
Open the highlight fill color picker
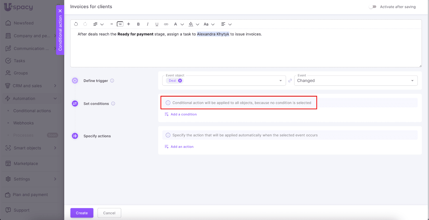click(193, 24)
